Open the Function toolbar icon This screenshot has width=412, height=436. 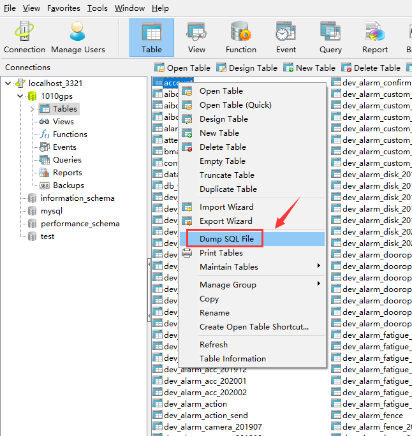pyautogui.click(x=241, y=38)
